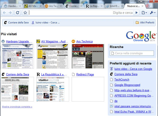Open the page control menu
Viewport: 158px width, 116px height.
pyautogui.click(x=144, y=13)
